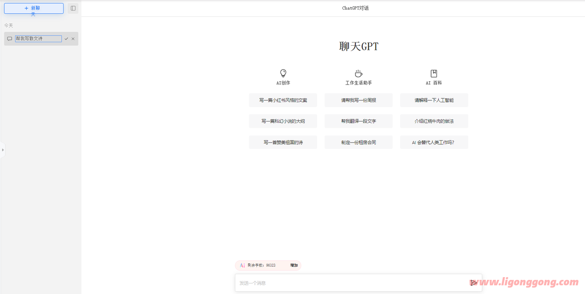Screen dimensions: 585x294
Task: Click the AI创作 lightbulb icon
Action: (x=283, y=73)
